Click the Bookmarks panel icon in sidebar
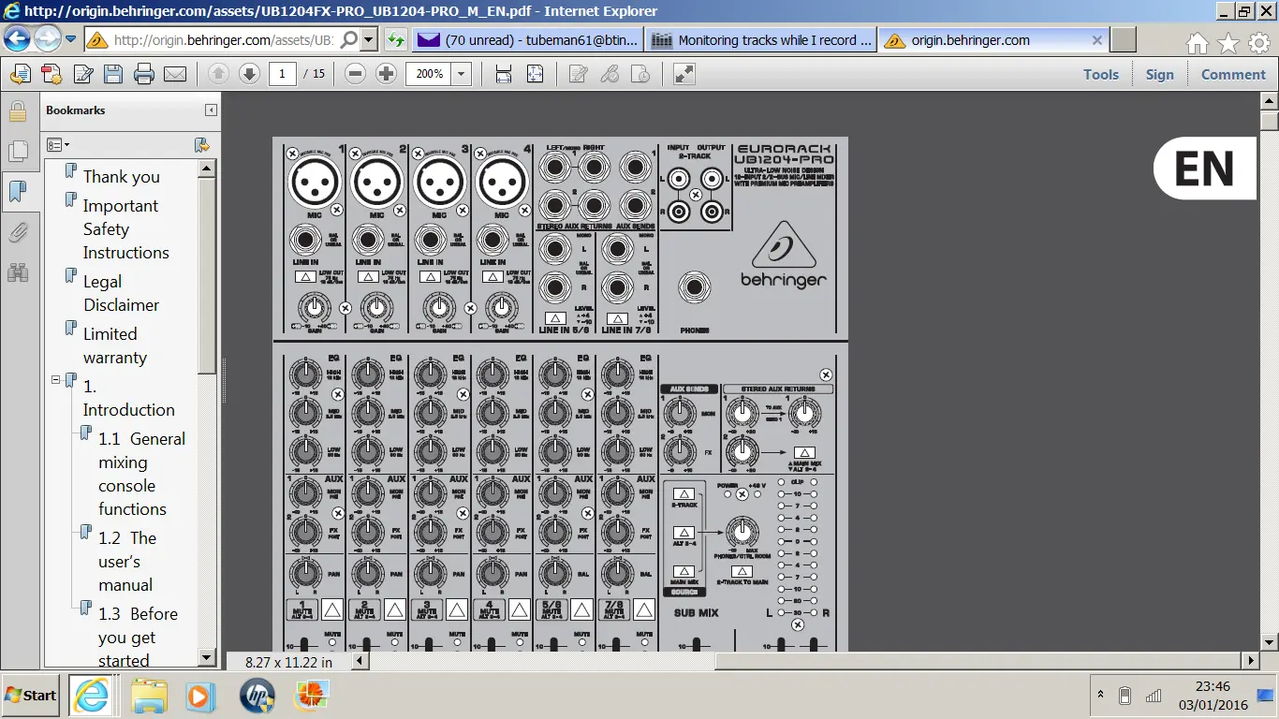 click(18, 191)
